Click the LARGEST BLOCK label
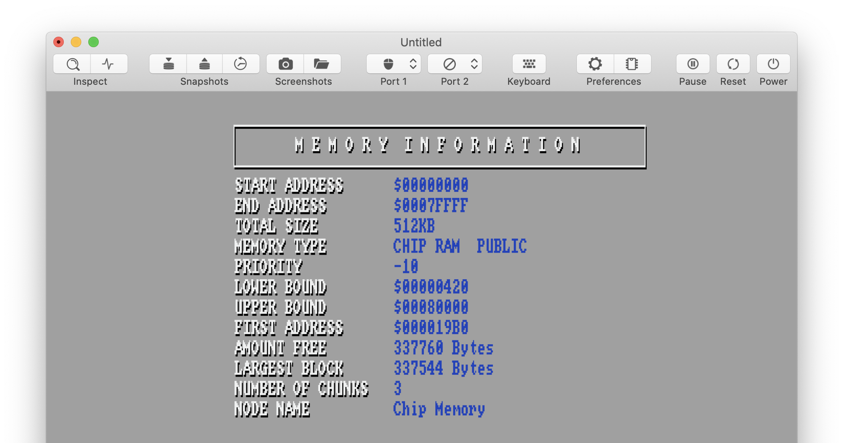The height and width of the screenshot is (443, 846). (289, 369)
